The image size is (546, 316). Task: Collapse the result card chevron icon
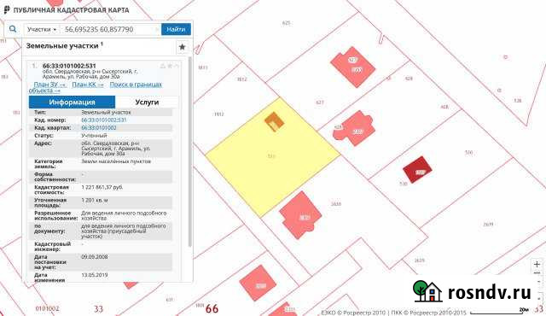coord(177,66)
